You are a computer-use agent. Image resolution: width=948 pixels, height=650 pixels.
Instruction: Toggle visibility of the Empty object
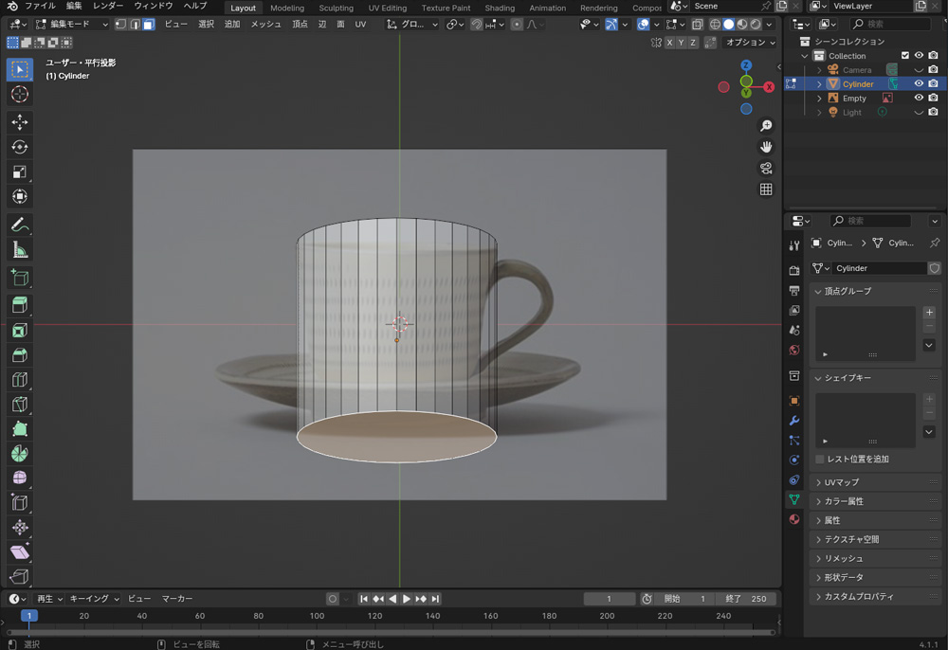coord(918,99)
